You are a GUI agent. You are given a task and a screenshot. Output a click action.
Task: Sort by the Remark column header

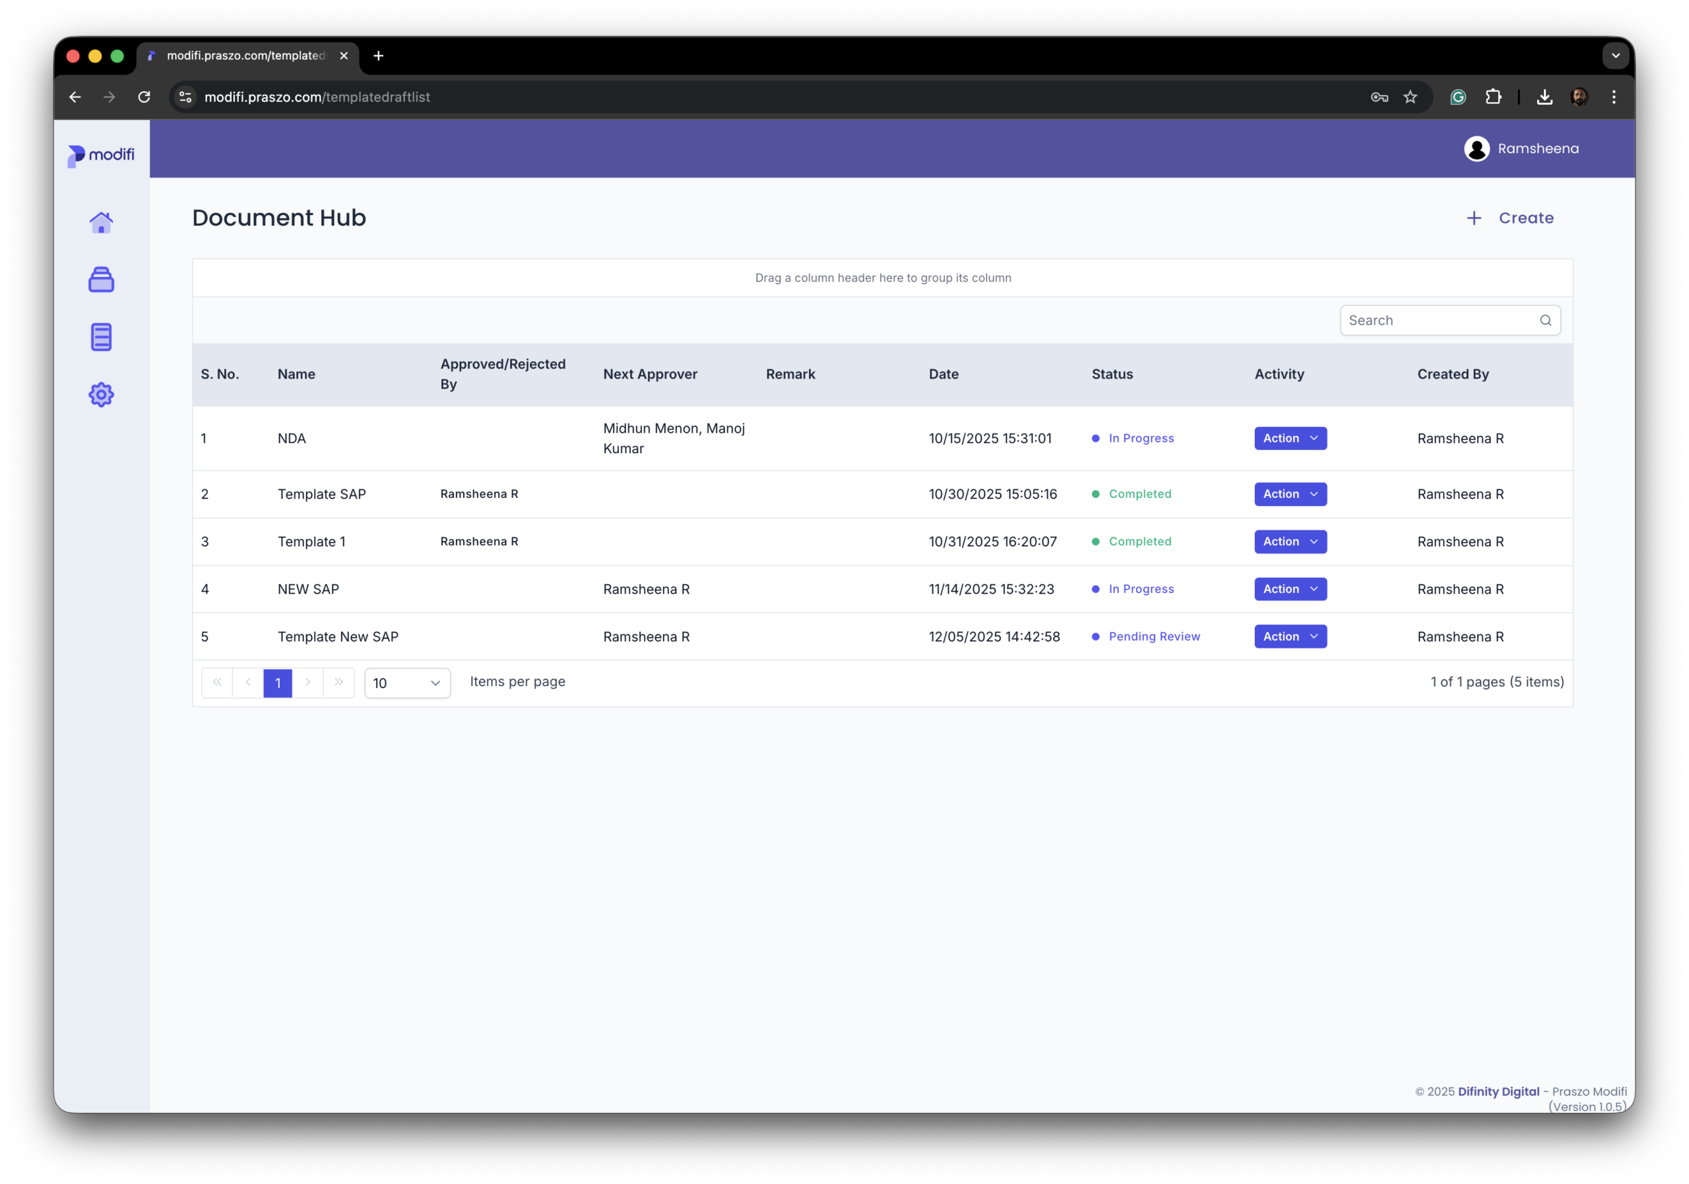click(x=790, y=374)
